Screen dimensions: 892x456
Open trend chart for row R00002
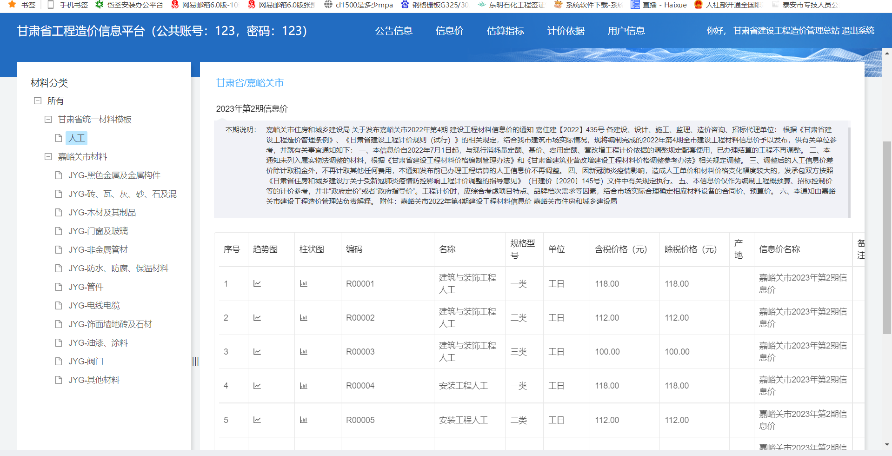click(x=257, y=318)
